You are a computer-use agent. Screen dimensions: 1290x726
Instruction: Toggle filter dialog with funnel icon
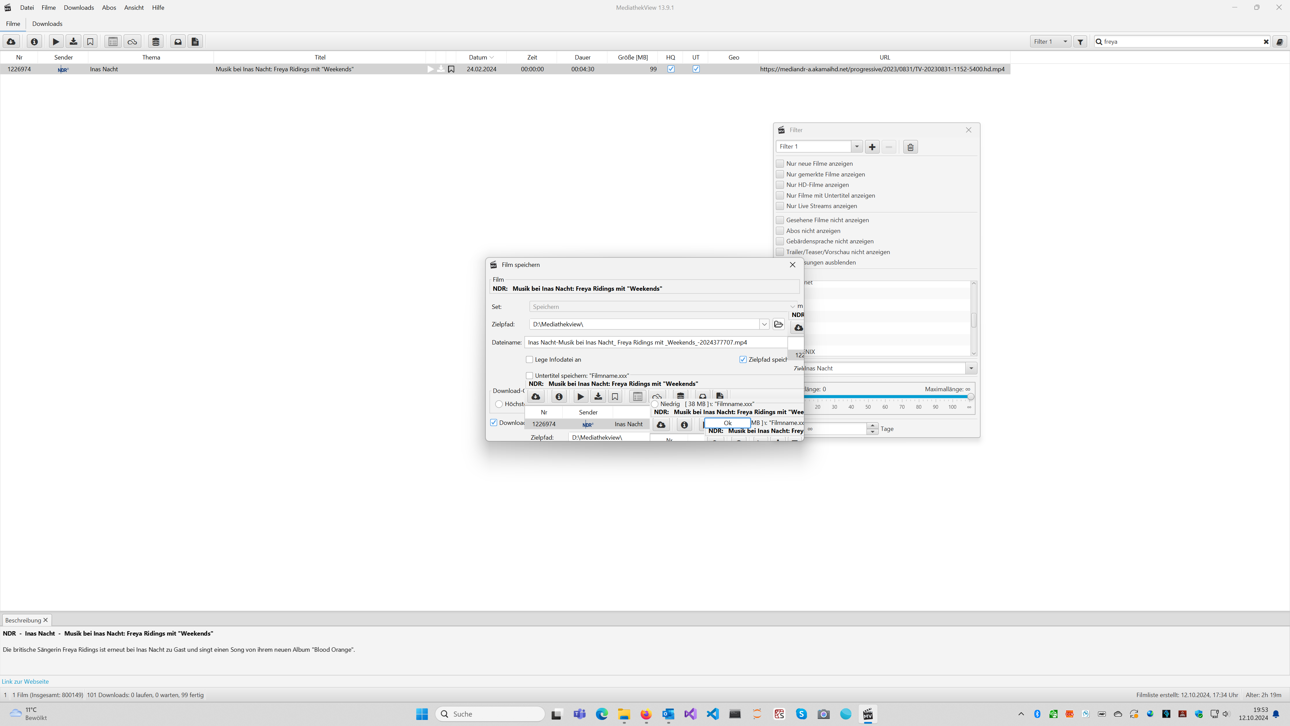(x=1080, y=42)
